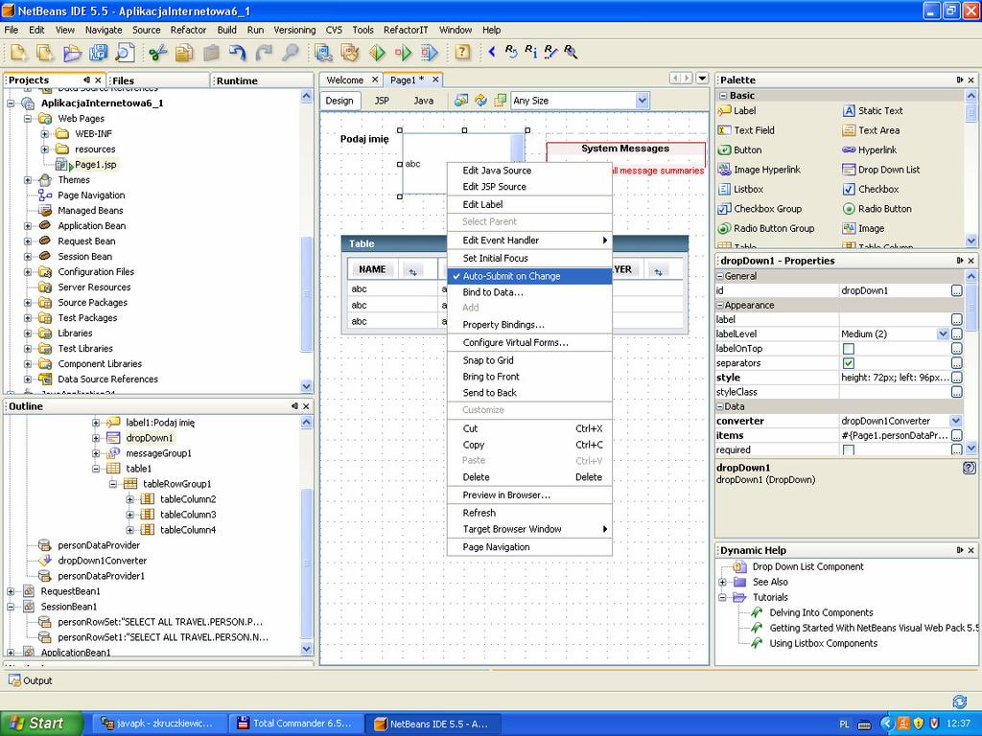
Task: Click the Copy toolbar icon
Action: click(184, 53)
